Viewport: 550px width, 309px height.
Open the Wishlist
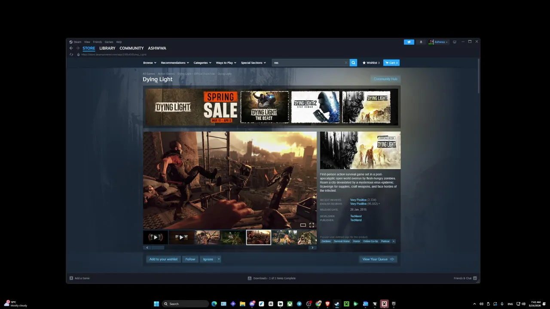tap(371, 63)
